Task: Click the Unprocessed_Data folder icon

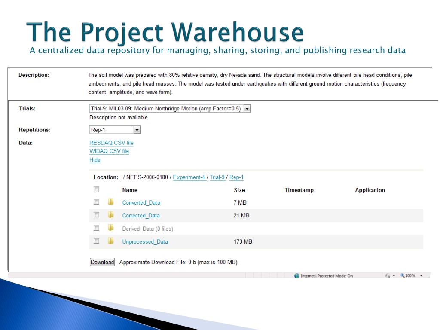Action: coord(111,241)
